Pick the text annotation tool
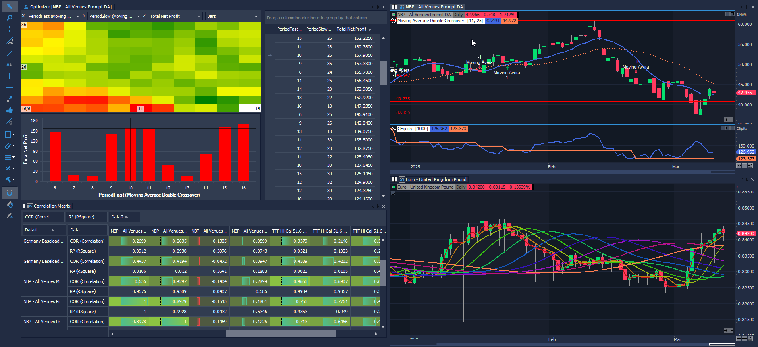The image size is (758, 347). click(10, 64)
